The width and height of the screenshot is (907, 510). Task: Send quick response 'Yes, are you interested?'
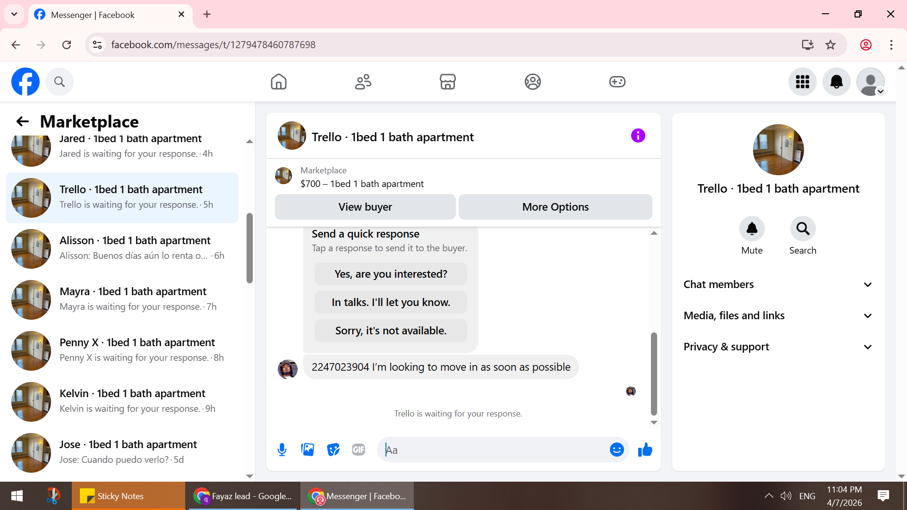[x=391, y=274]
